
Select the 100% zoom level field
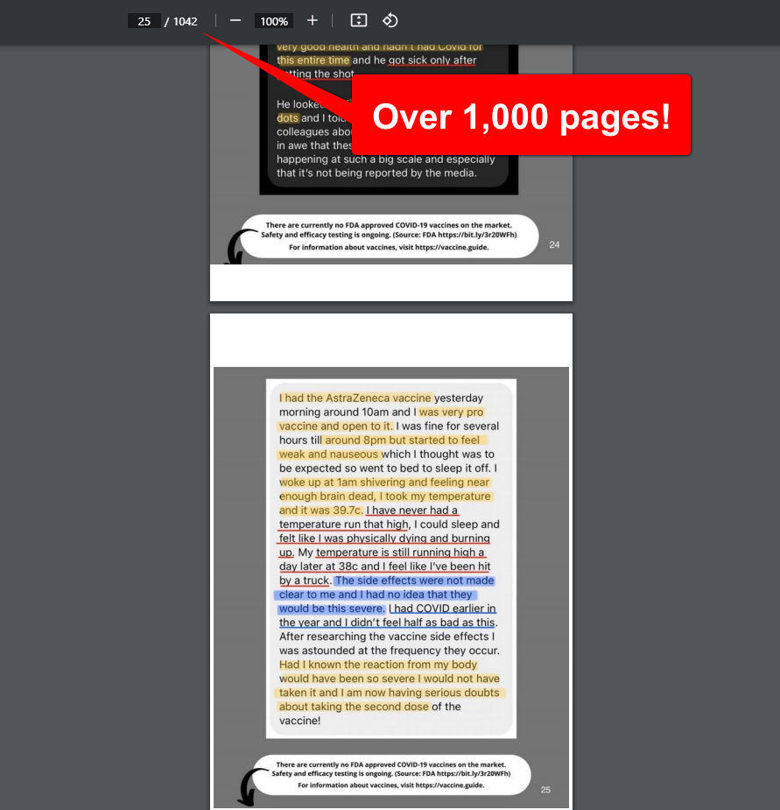click(274, 21)
